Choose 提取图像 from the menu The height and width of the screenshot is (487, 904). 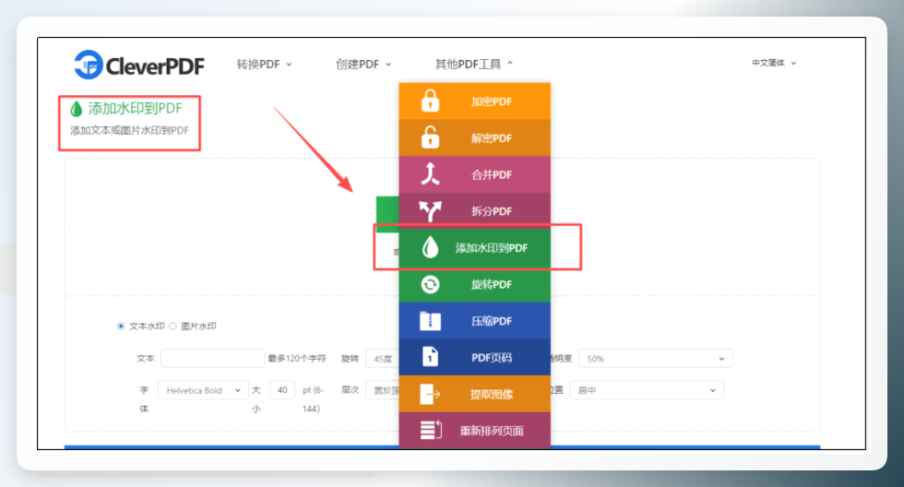tap(474, 394)
